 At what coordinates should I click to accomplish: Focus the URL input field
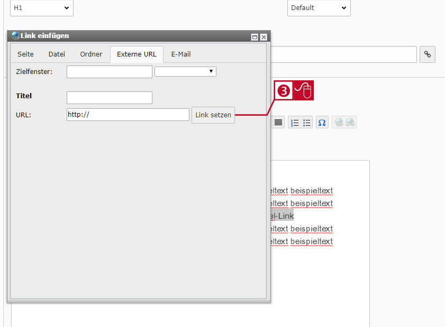[x=128, y=115]
